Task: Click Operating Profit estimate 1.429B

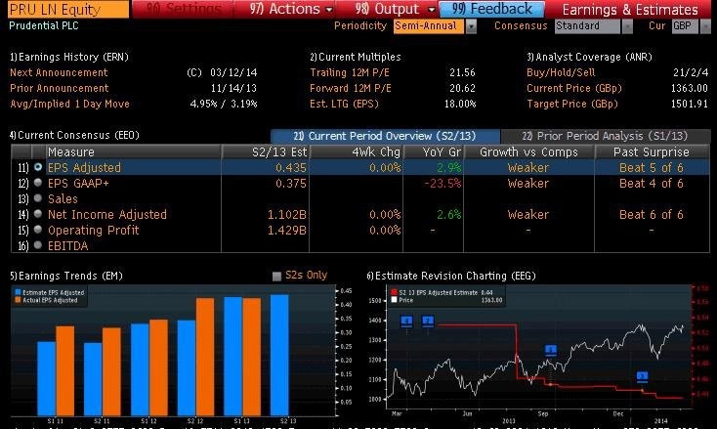Action: pyautogui.click(x=287, y=230)
